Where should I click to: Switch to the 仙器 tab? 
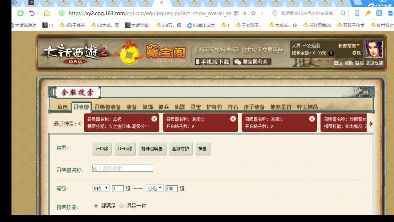180,107
